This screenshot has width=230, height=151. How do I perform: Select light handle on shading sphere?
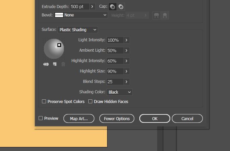(x=59, y=45)
